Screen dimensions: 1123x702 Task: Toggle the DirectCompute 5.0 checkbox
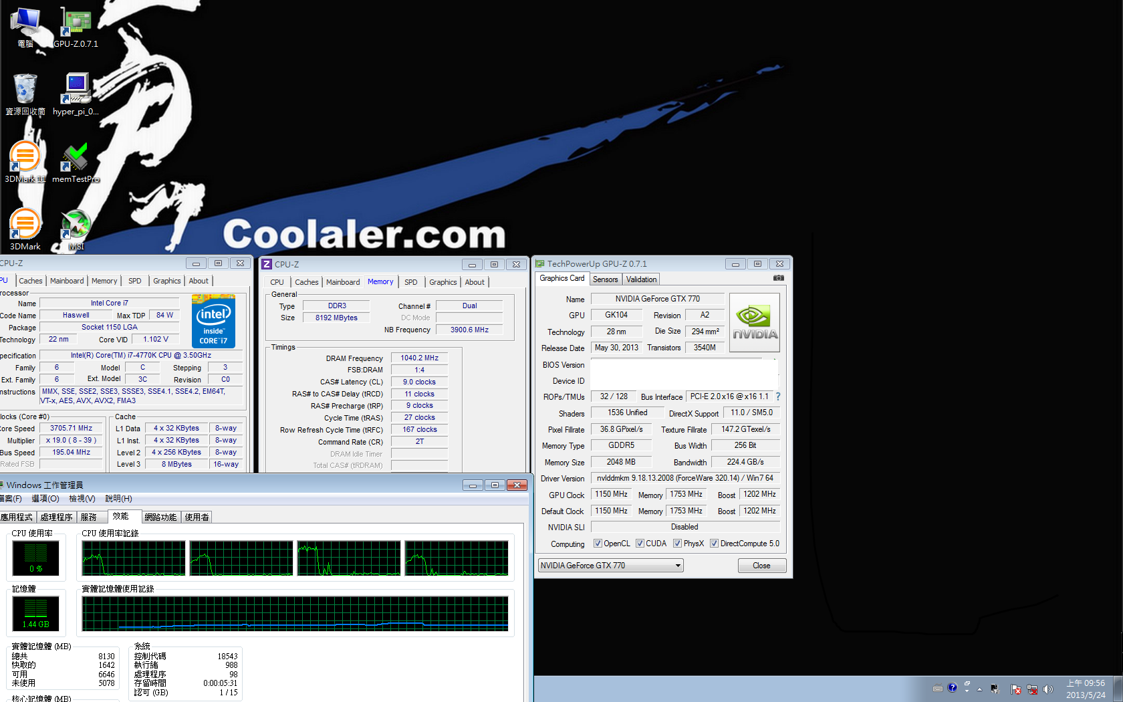coord(714,544)
